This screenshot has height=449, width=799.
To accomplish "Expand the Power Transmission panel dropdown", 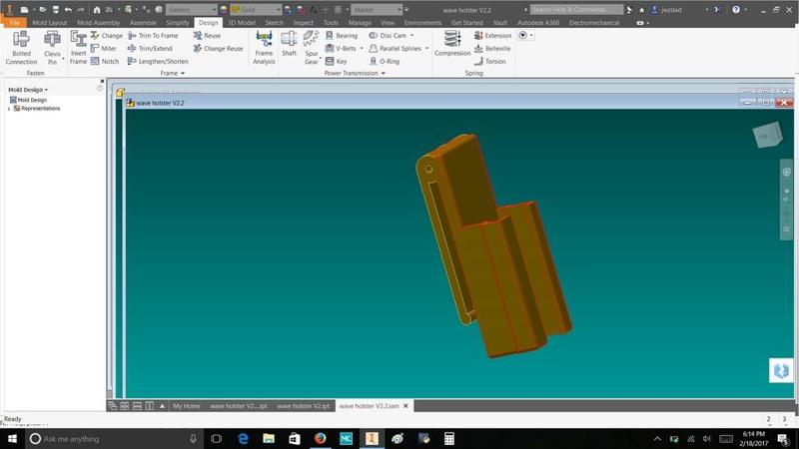I will coord(355,73).
